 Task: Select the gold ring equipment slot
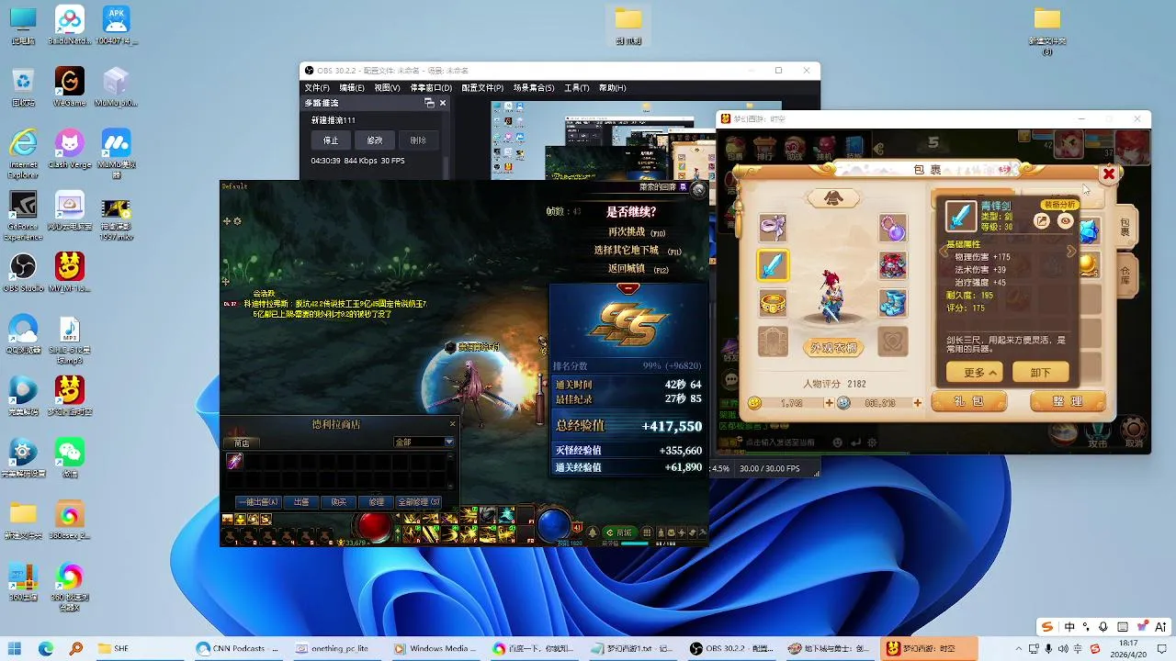tap(773, 303)
